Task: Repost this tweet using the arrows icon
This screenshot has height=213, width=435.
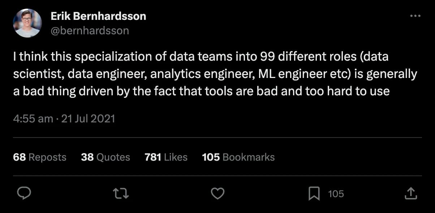Action: point(121,194)
